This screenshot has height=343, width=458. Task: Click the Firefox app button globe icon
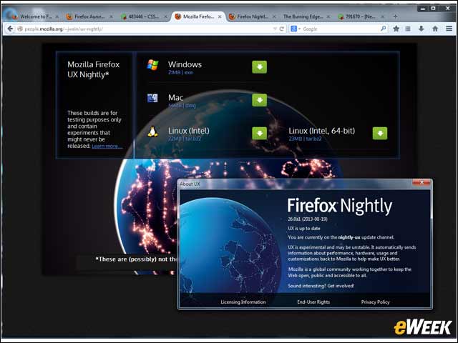pyautogui.click(x=11, y=14)
